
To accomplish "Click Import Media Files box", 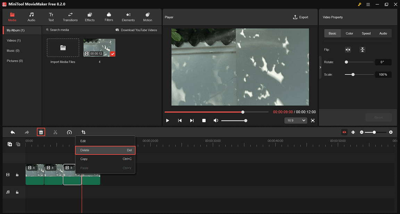I will coord(63,47).
